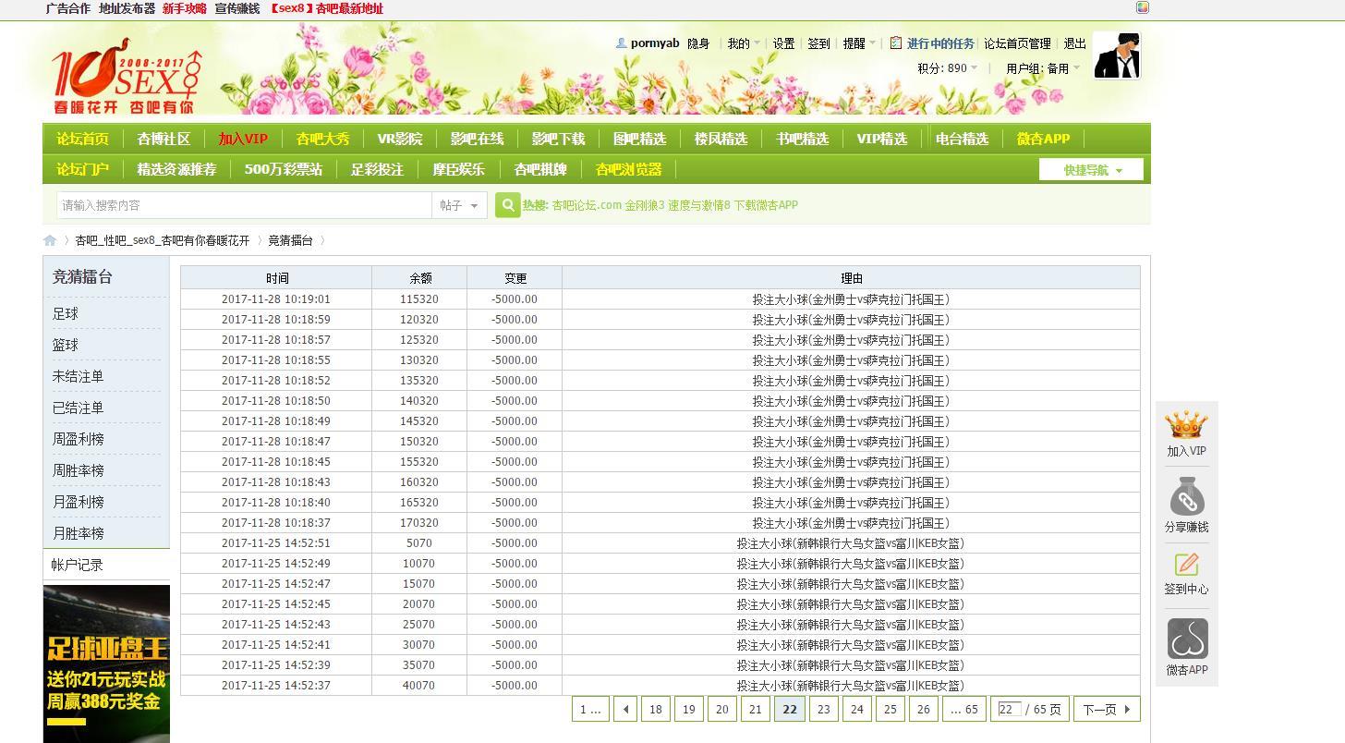Expand the 帖子 search type dropdown
The image size is (1345, 743).
tap(459, 205)
